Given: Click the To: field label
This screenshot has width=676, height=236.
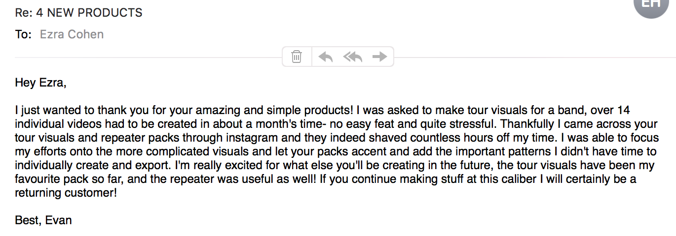Looking at the screenshot, I should 24,34.
